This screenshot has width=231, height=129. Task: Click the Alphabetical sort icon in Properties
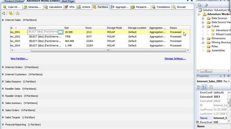pyautogui.click(x=204, y=87)
